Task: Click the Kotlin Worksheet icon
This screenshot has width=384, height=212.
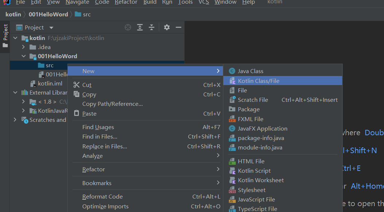Action: (232, 180)
